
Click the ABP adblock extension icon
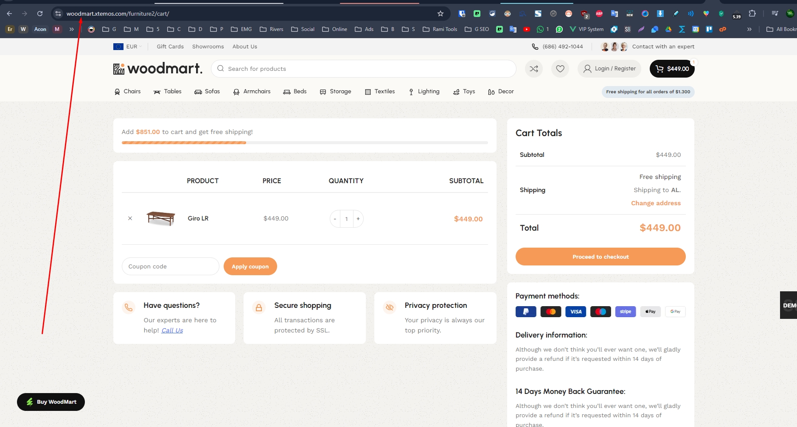pyautogui.click(x=599, y=14)
